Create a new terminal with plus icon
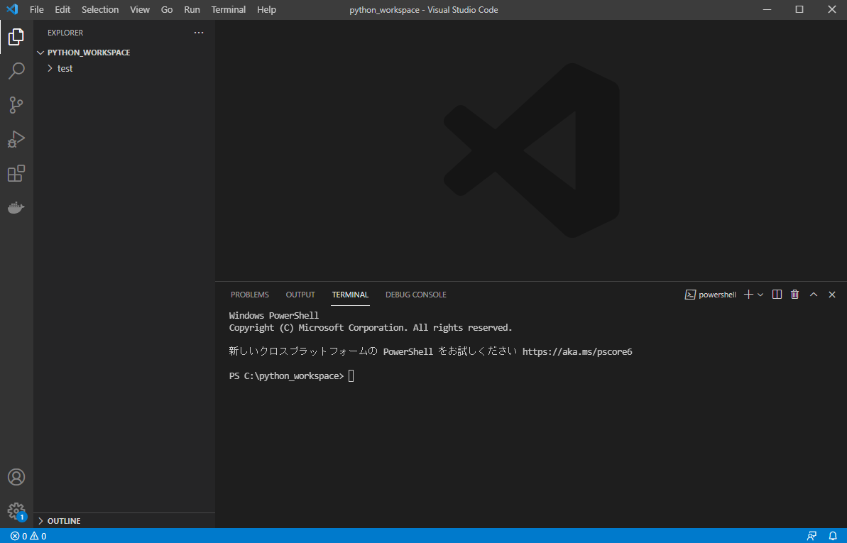The image size is (847, 543). click(748, 295)
